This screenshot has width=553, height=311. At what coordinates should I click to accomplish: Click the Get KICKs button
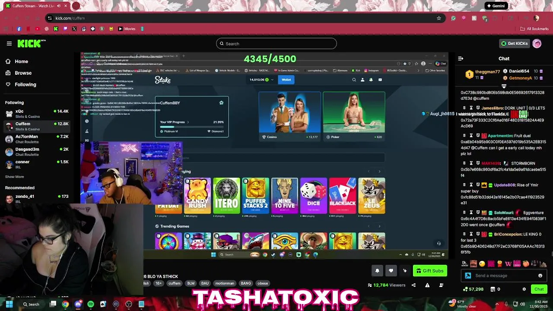[514, 44]
